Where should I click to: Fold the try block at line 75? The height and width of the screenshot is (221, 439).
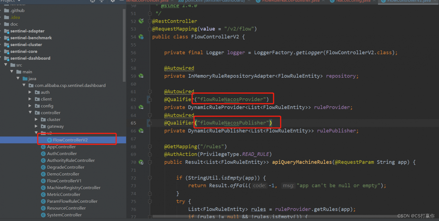coord(150,201)
